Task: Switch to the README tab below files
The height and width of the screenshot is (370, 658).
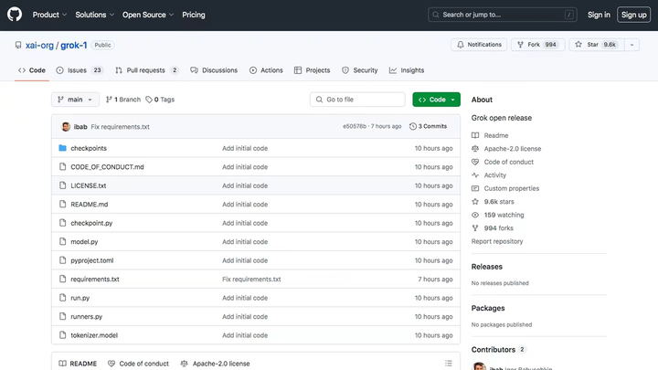Action: [x=78, y=364]
